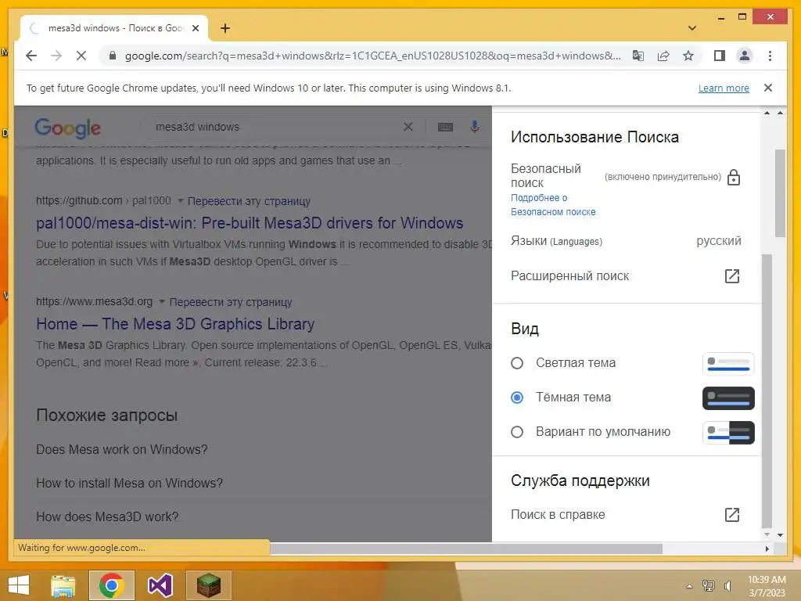This screenshot has width=801, height=601.
Task: Open File Explorer from the taskbar
Action: click(63, 585)
